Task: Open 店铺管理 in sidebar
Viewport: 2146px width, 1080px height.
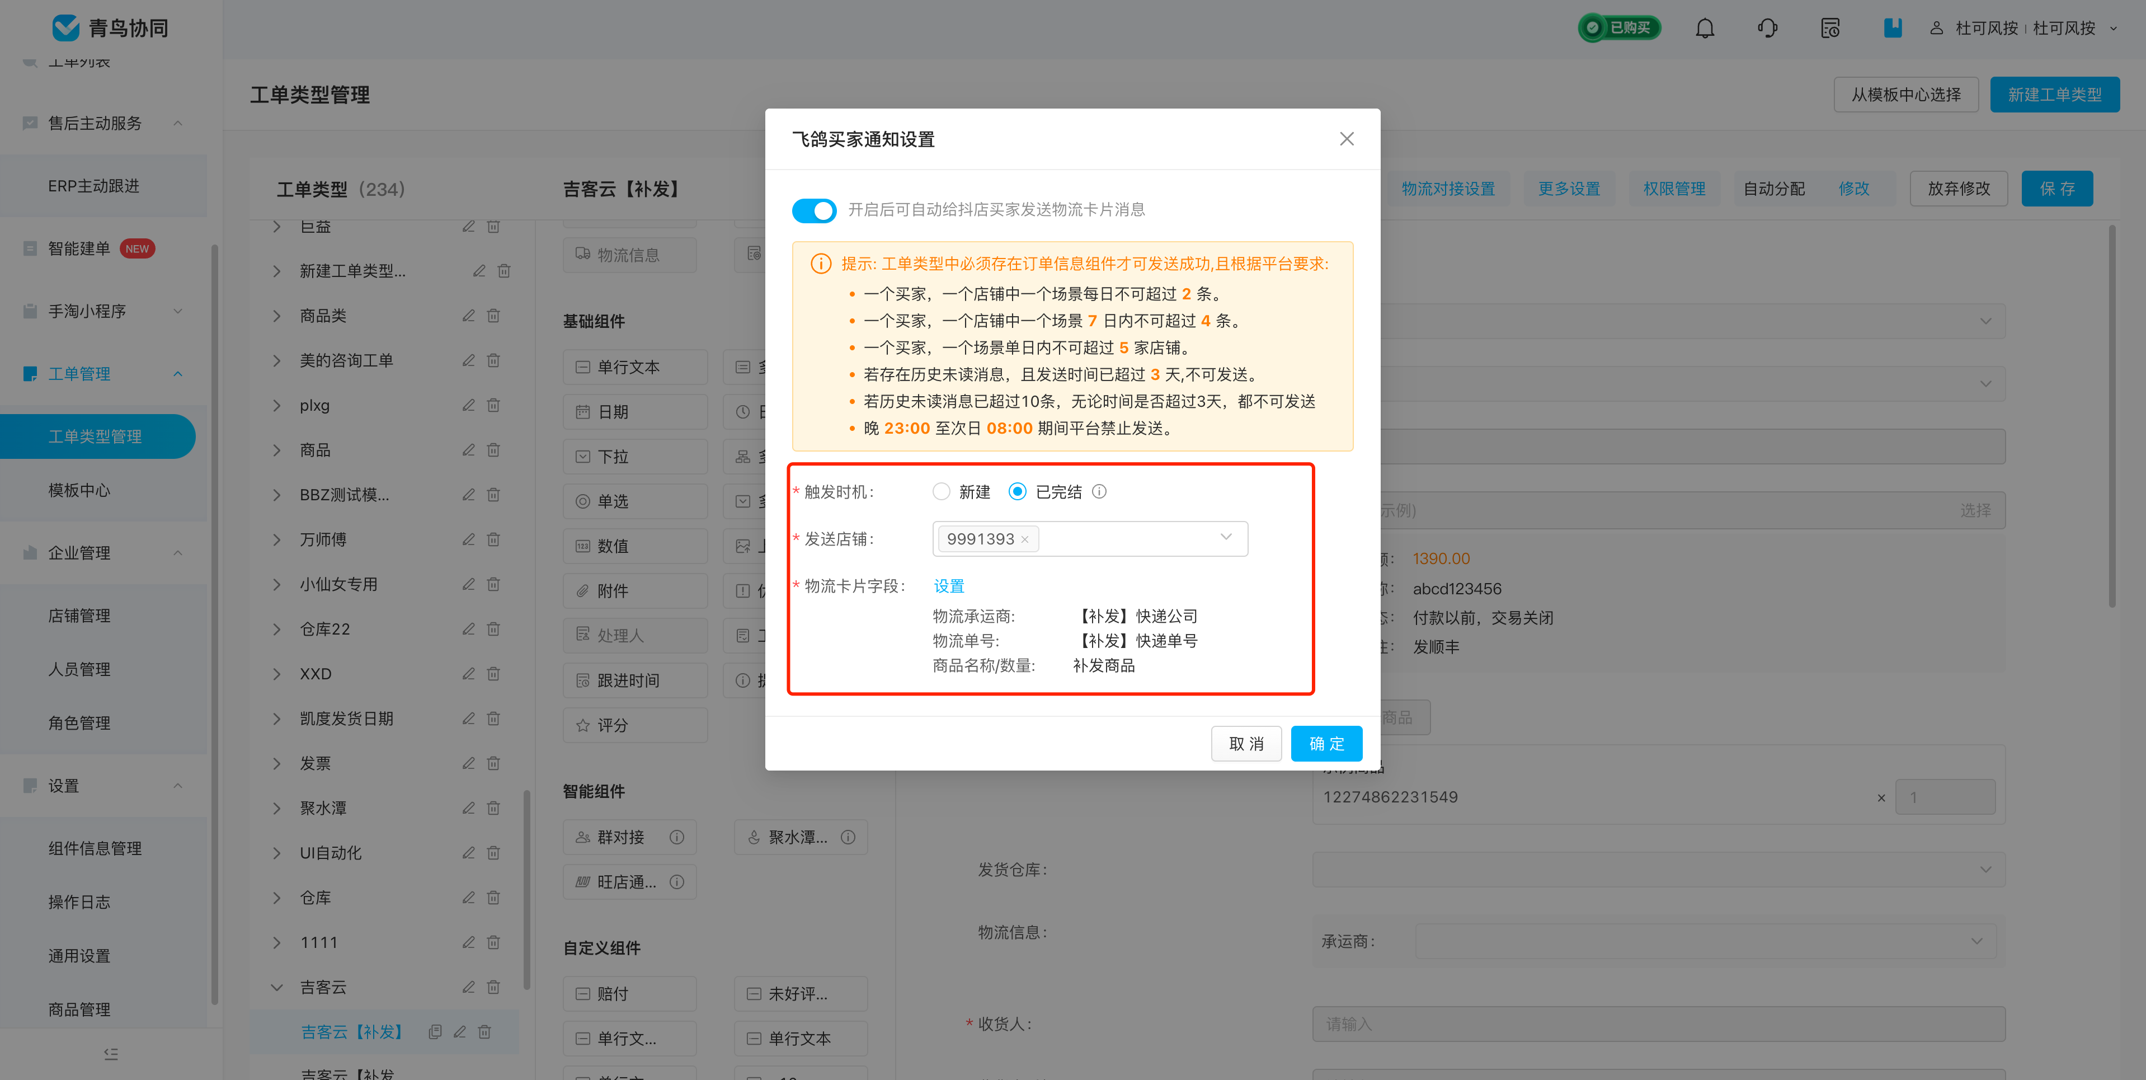Action: click(79, 616)
